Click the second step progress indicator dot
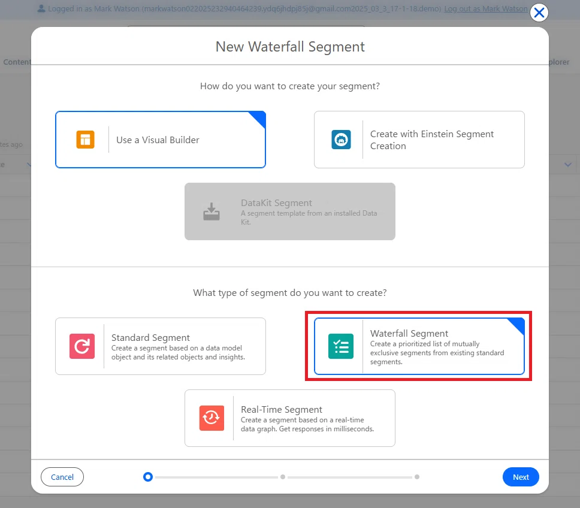The width and height of the screenshot is (580, 508). coord(283,477)
